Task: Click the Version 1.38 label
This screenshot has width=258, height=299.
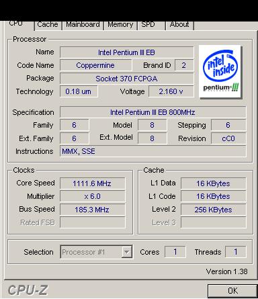Action: (227, 271)
